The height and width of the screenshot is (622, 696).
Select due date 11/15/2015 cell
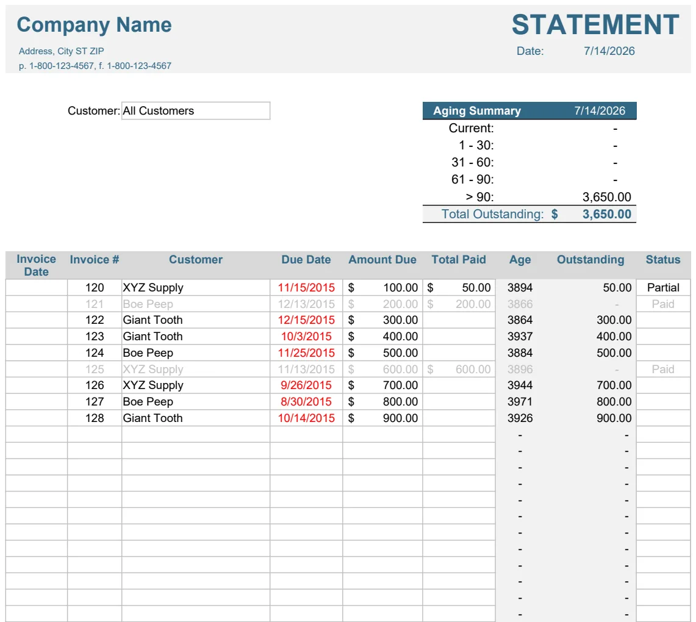coord(306,287)
